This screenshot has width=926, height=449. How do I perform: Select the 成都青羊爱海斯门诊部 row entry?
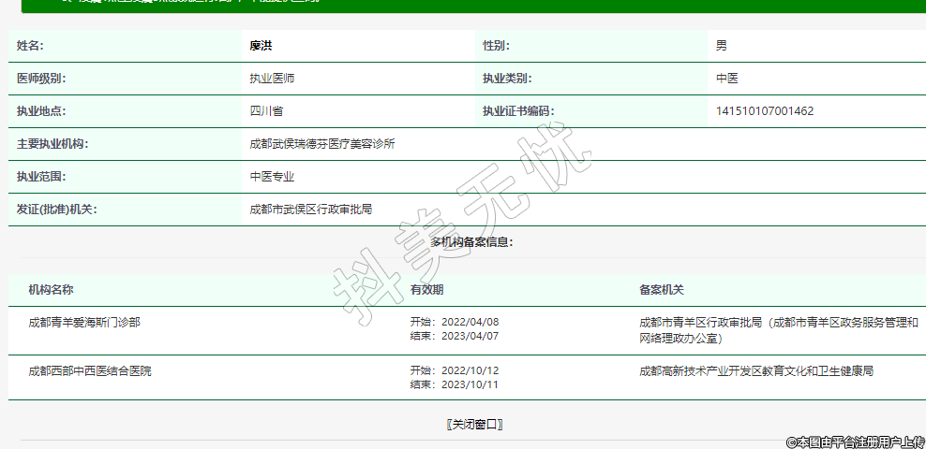(84, 323)
